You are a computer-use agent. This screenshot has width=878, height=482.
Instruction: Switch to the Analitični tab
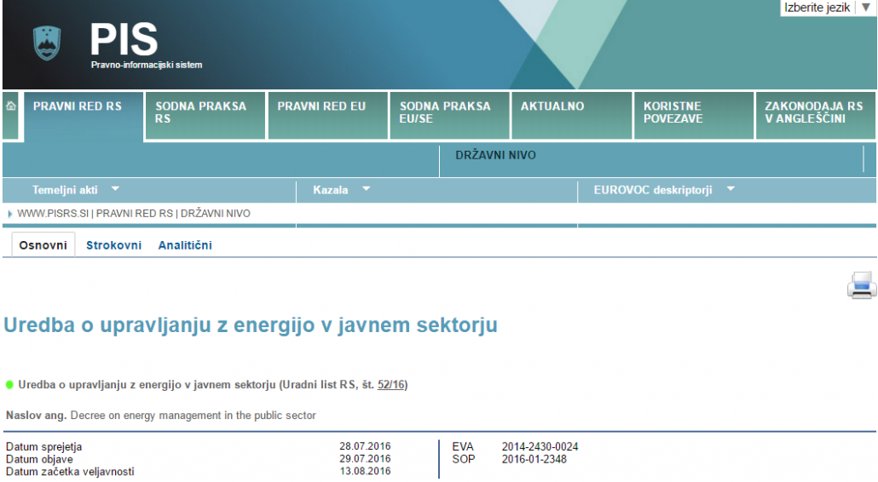click(185, 245)
